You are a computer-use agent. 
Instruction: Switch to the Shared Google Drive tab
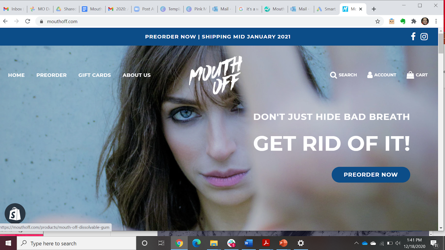pos(66,9)
